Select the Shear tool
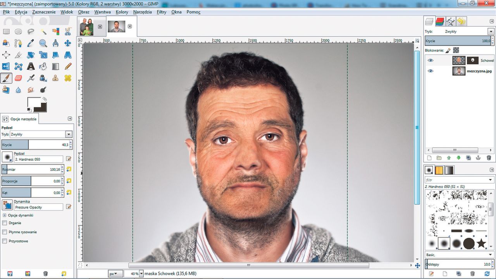 click(56, 55)
